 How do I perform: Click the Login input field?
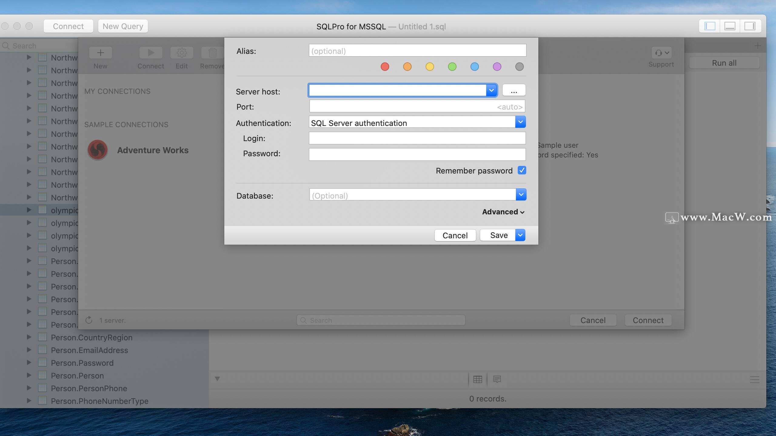coord(417,138)
